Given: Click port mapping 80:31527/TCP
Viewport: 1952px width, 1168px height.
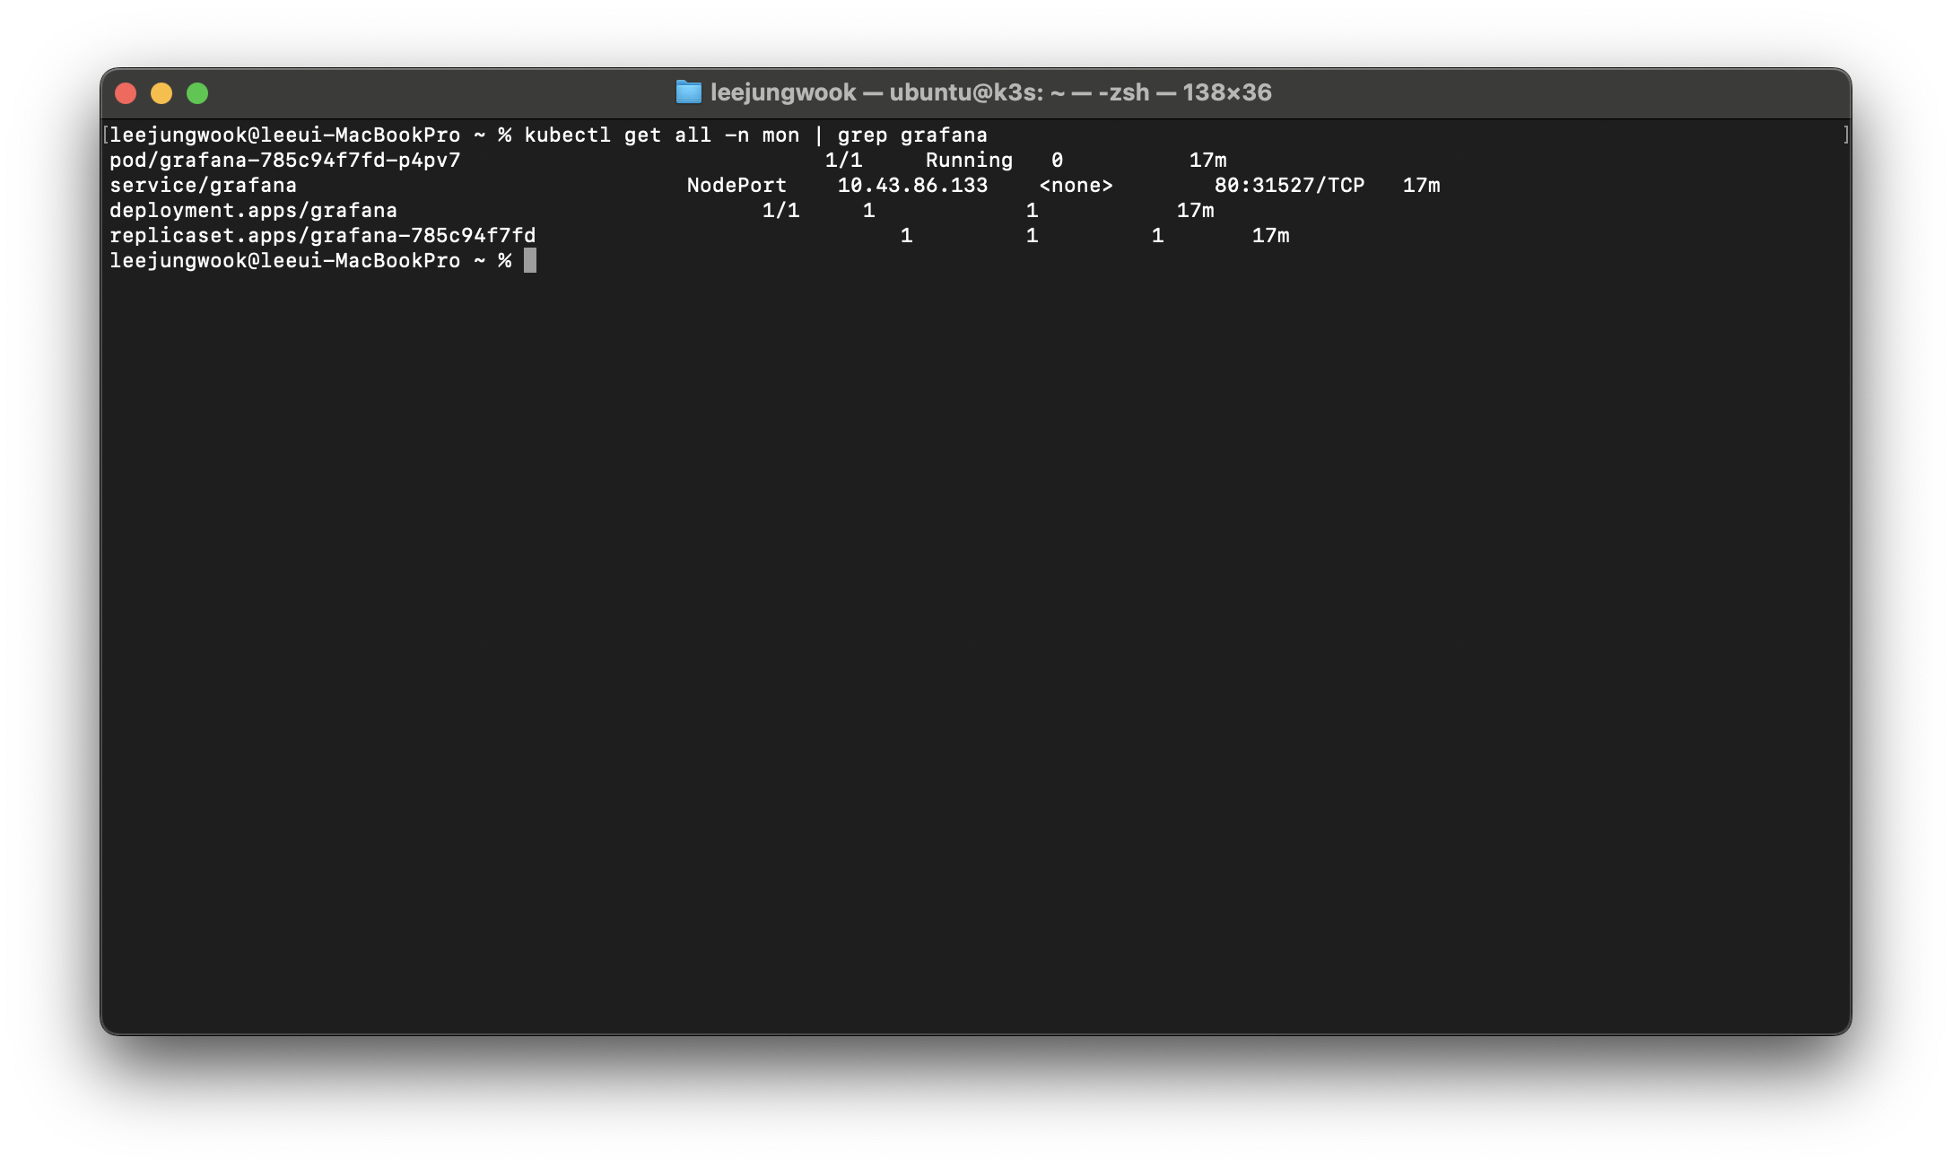Looking at the screenshot, I should coord(1289,186).
